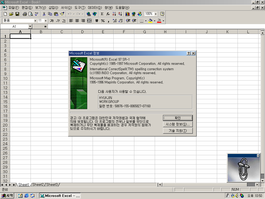
Task: Open the Font Color dropdown arrow
Action: tap(163, 21)
